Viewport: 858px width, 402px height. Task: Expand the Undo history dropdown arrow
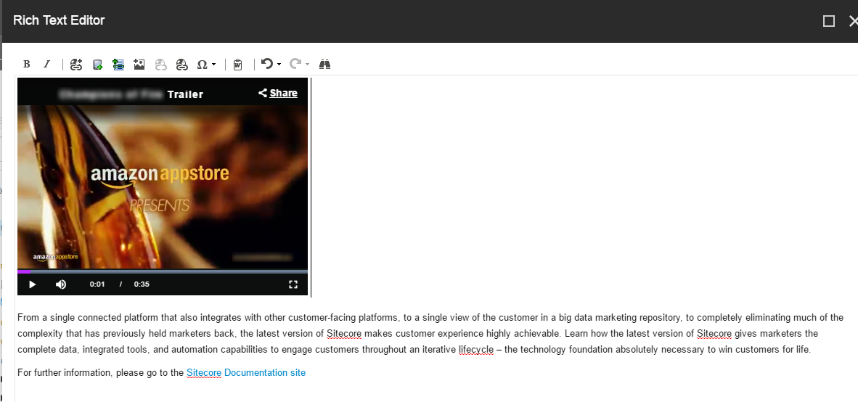coord(279,65)
